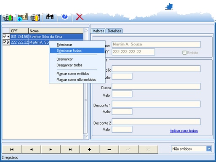Click the export toolbar icon with yellow arrow
Viewport: 216px width, 162px height.
[35, 17]
